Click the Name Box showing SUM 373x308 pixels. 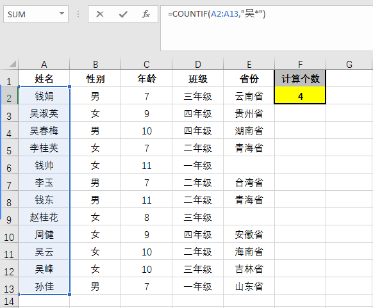36,14
